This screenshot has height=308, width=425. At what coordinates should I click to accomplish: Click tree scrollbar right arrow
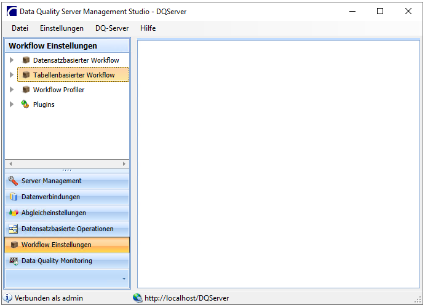tap(124, 164)
